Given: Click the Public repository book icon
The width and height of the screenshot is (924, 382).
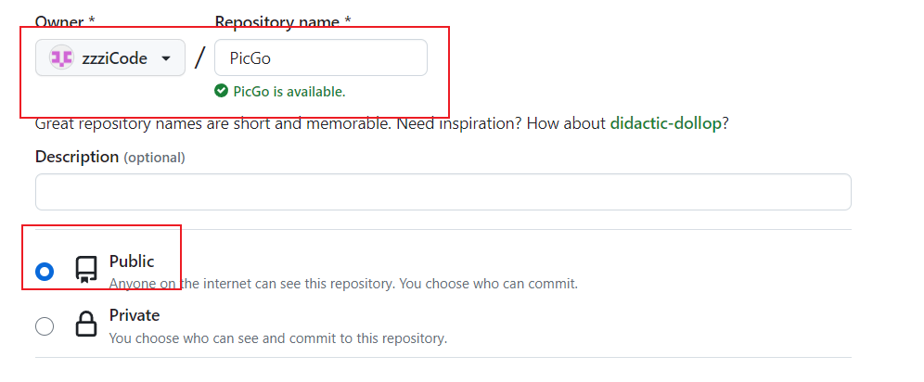Looking at the screenshot, I should (86, 270).
